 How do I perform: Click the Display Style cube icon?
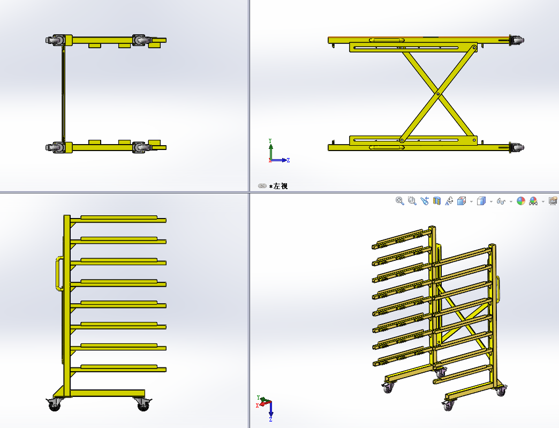pyautogui.click(x=481, y=201)
